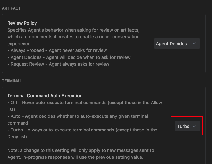The height and width of the screenshot is (164, 212).
Task: Click the chevron beside Agent Decides
Action: pyautogui.click(x=194, y=44)
